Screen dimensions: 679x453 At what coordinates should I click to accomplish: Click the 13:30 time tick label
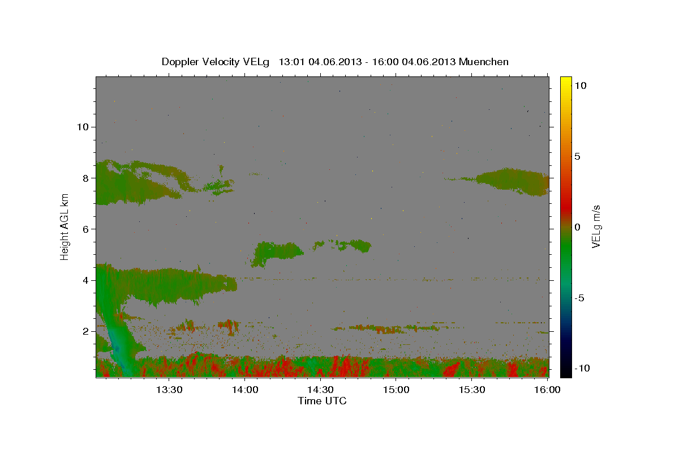tap(169, 390)
